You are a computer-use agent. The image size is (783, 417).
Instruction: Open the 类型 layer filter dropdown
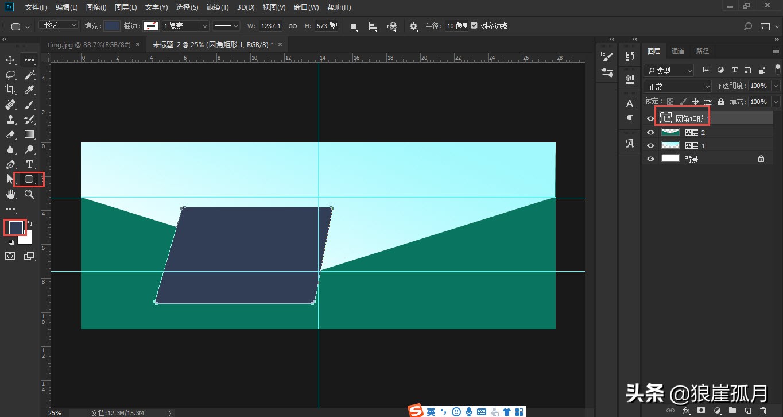tap(669, 70)
